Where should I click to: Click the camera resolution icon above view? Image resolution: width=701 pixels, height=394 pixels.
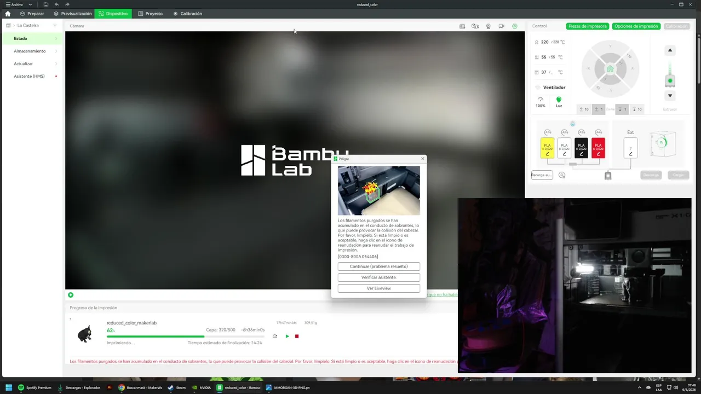click(x=489, y=26)
